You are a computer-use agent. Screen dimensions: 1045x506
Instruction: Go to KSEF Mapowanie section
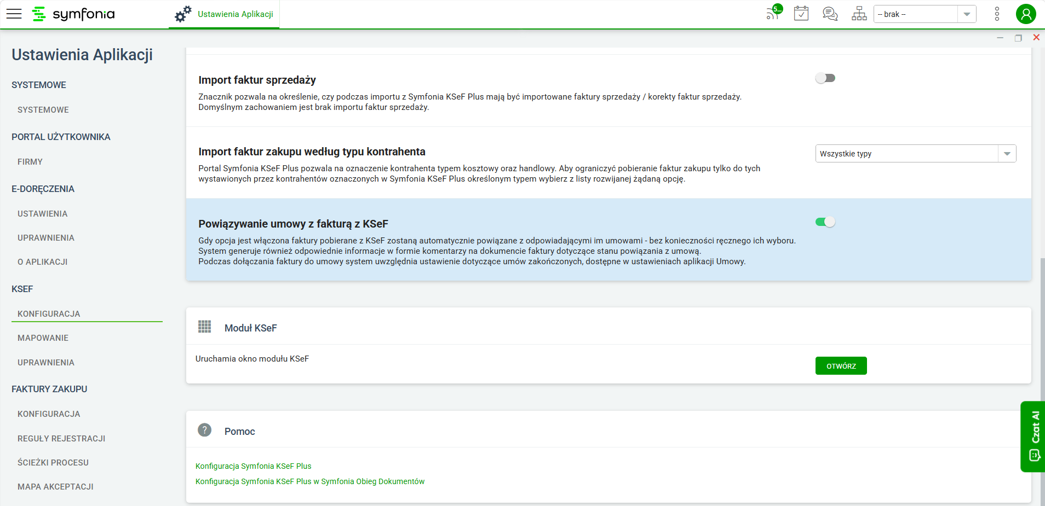click(x=43, y=338)
